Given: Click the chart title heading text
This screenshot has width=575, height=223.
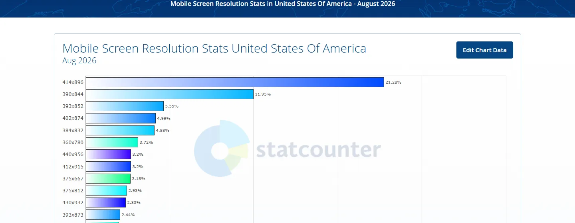Looking at the screenshot, I should (214, 49).
